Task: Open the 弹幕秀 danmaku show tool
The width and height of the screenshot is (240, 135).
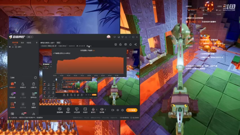Action: click(x=34, y=105)
